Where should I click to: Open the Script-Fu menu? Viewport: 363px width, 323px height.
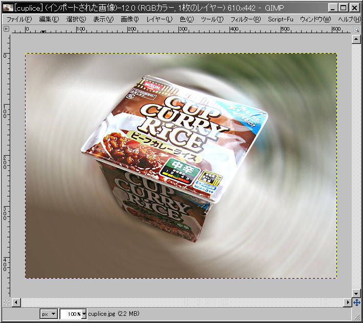coord(280,19)
